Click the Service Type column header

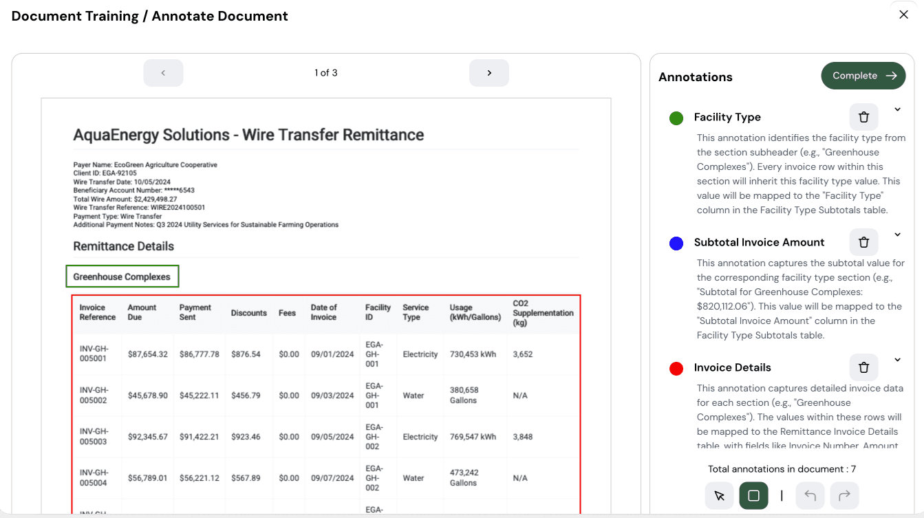[x=416, y=312]
